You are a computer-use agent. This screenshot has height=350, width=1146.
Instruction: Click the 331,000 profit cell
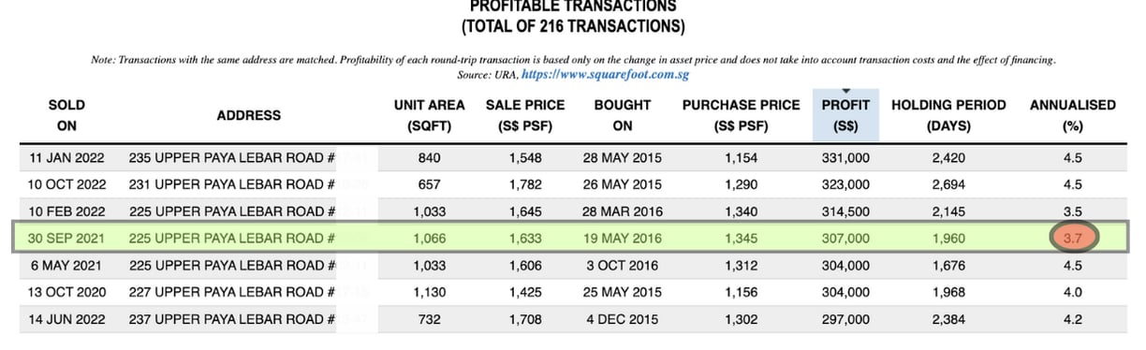click(846, 158)
